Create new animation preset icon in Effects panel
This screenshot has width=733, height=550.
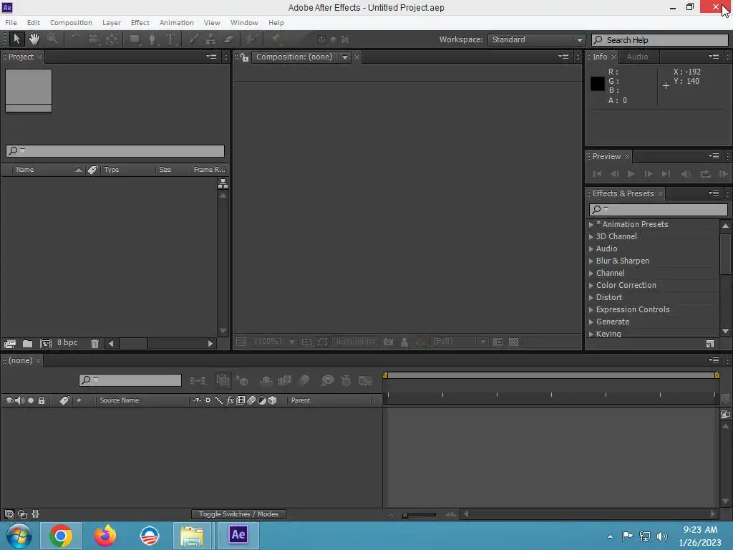pos(709,344)
